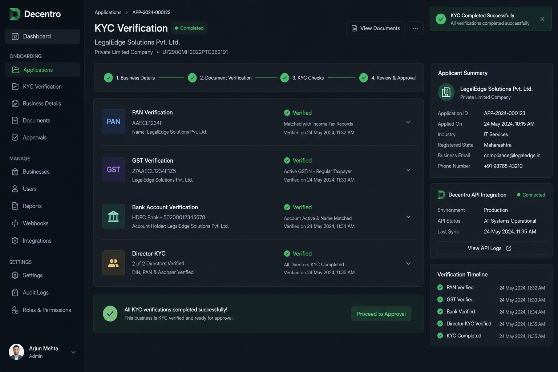The image size is (558, 372).
Task: Click View Documents button
Action: (x=376, y=28)
